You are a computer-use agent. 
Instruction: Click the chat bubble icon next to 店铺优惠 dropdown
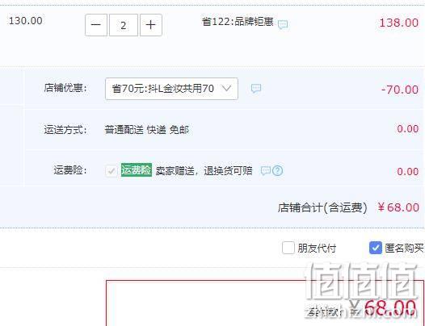256,88
